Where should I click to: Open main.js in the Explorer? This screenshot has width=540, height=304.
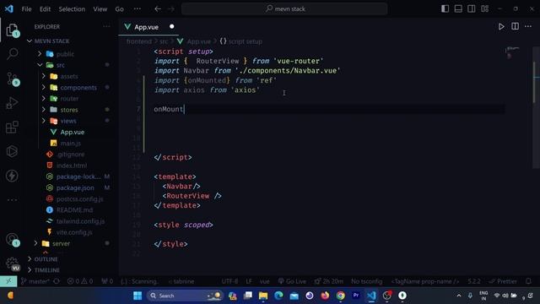click(70, 143)
